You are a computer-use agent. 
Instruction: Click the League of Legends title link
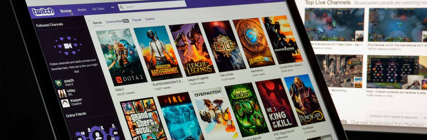point(198,78)
